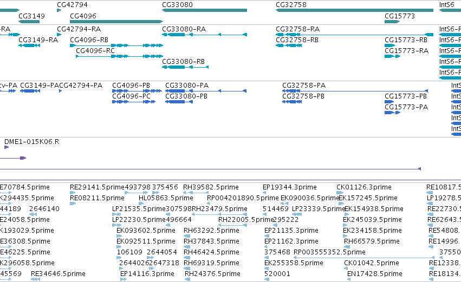This screenshot has height=282, width=461.
Task: Click transcript CG3149-RA
Action: click(38, 40)
